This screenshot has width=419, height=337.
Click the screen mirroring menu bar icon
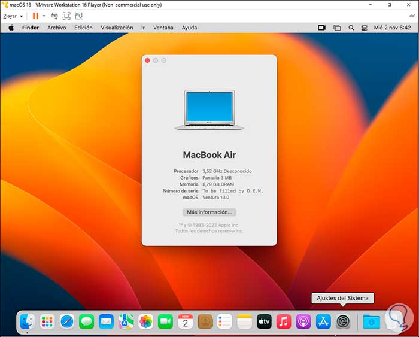point(322,28)
